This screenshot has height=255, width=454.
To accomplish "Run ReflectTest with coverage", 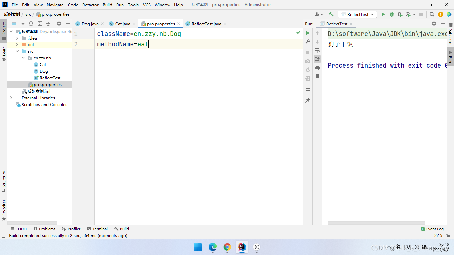I will 400,14.
